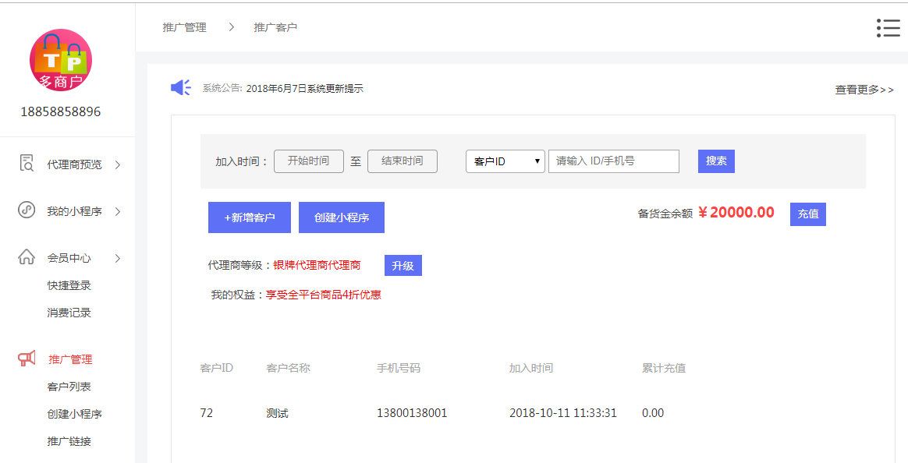This screenshot has height=463, width=908.
Task: Click the agent preview document search icon
Action: coord(27,164)
